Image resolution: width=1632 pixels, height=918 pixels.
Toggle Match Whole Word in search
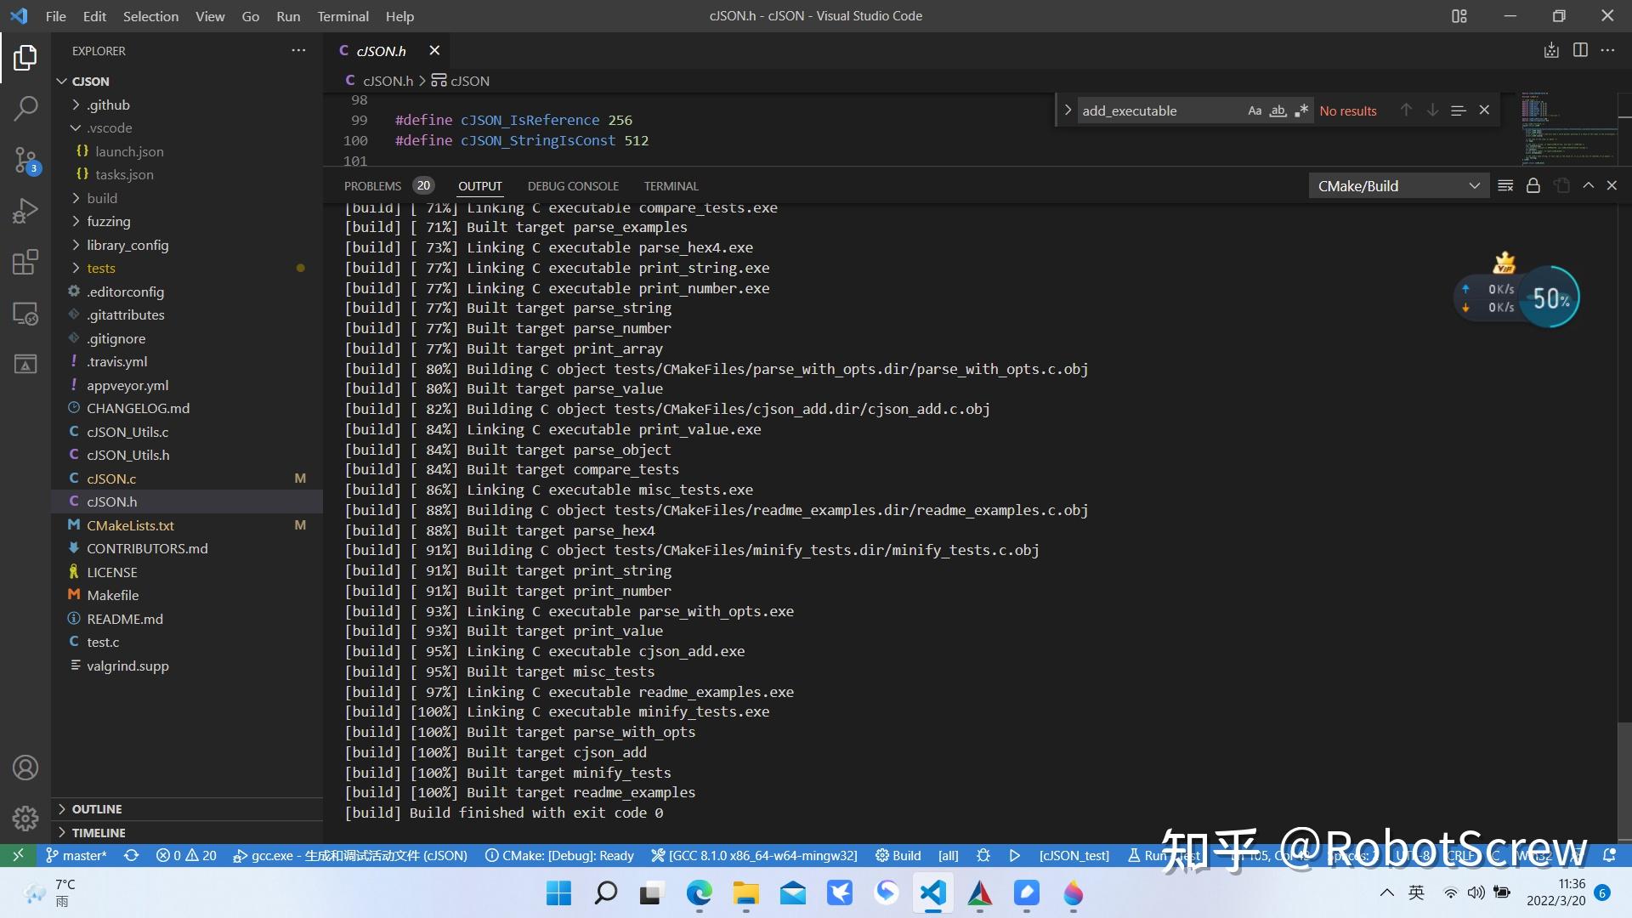[1278, 110]
